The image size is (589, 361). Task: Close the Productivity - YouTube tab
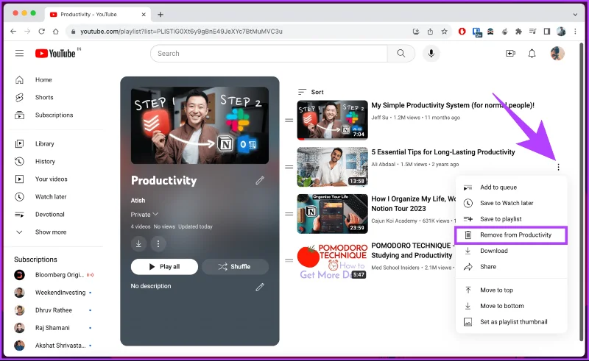[144, 15]
